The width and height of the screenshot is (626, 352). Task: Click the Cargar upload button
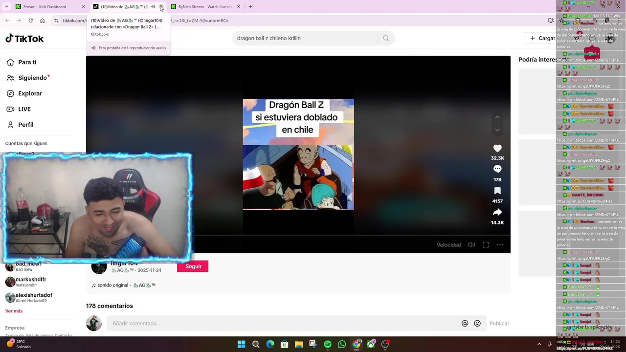click(x=542, y=38)
